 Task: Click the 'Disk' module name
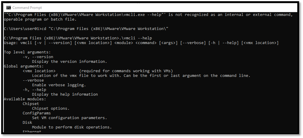point(27,122)
